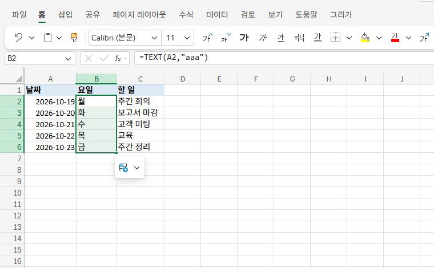Select the cell containing 주간 회의
The height and width of the screenshot is (268, 434).
pyautogui.click(x=140, y=101)
